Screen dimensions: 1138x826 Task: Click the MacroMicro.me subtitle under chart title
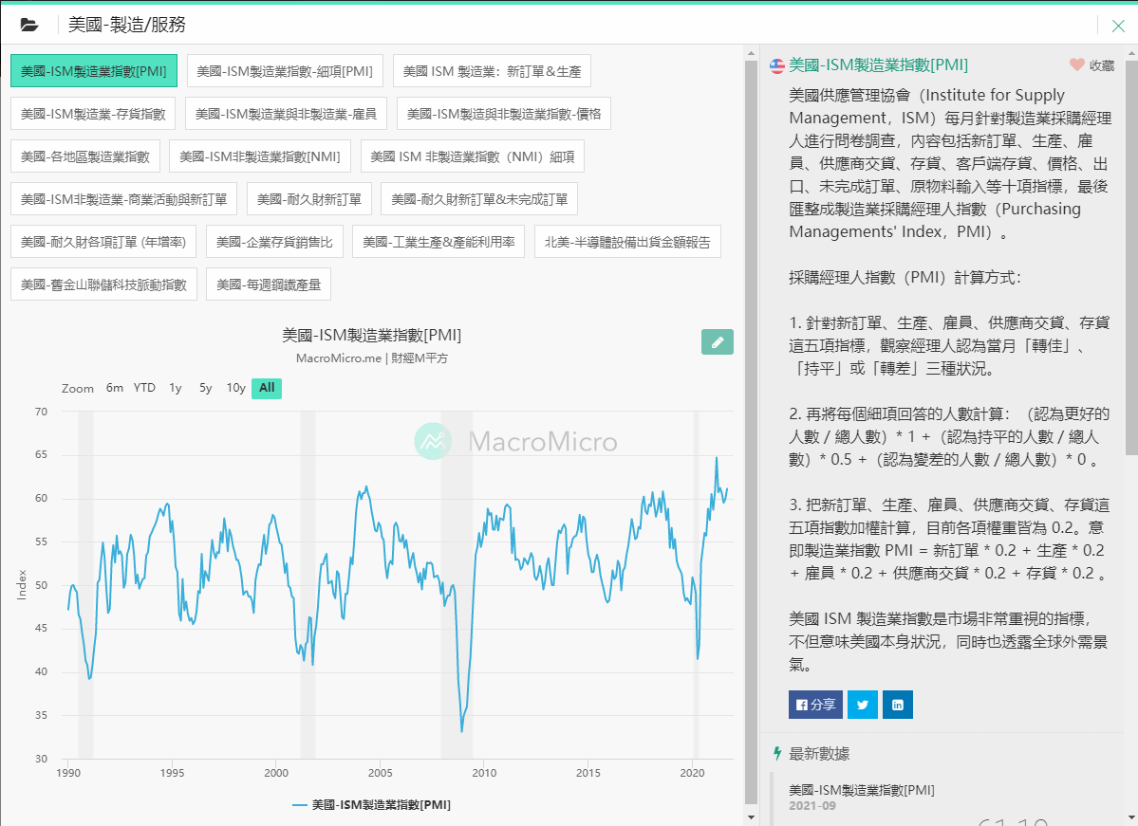click(x=372, y=358)
